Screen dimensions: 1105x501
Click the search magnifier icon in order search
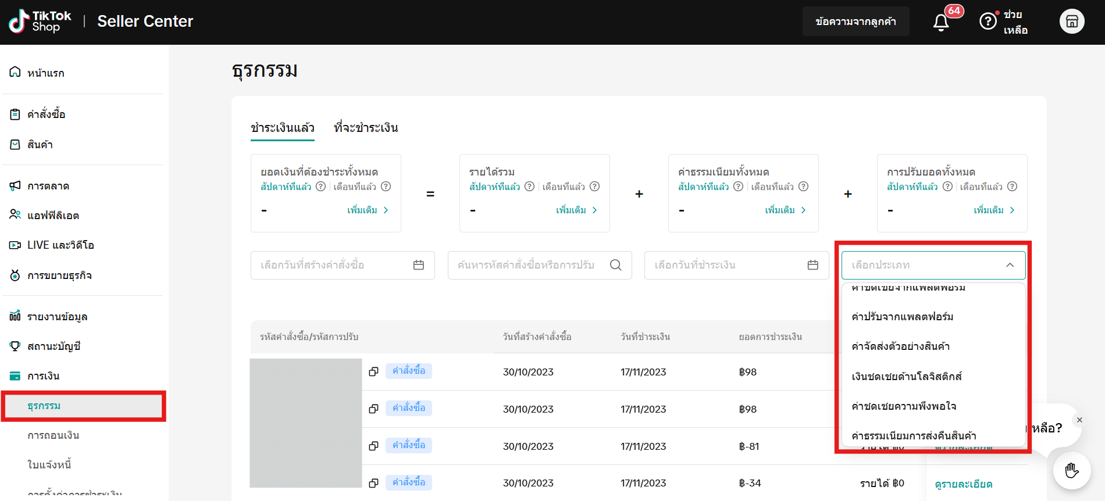click(x=615, y=265)
